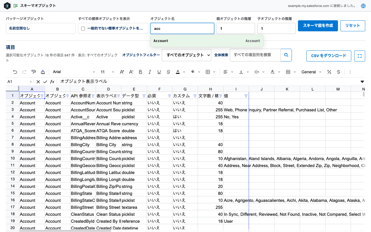Viewport: 371px width, 232px height.
Task: Enter fullscreen with the expand icon
Action: click(x=360, y=56)
